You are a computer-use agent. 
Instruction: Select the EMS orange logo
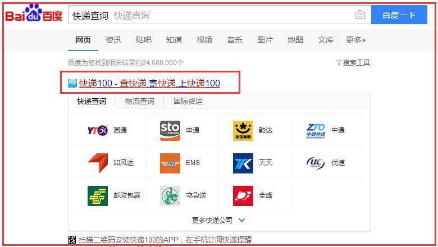point(170,163)
